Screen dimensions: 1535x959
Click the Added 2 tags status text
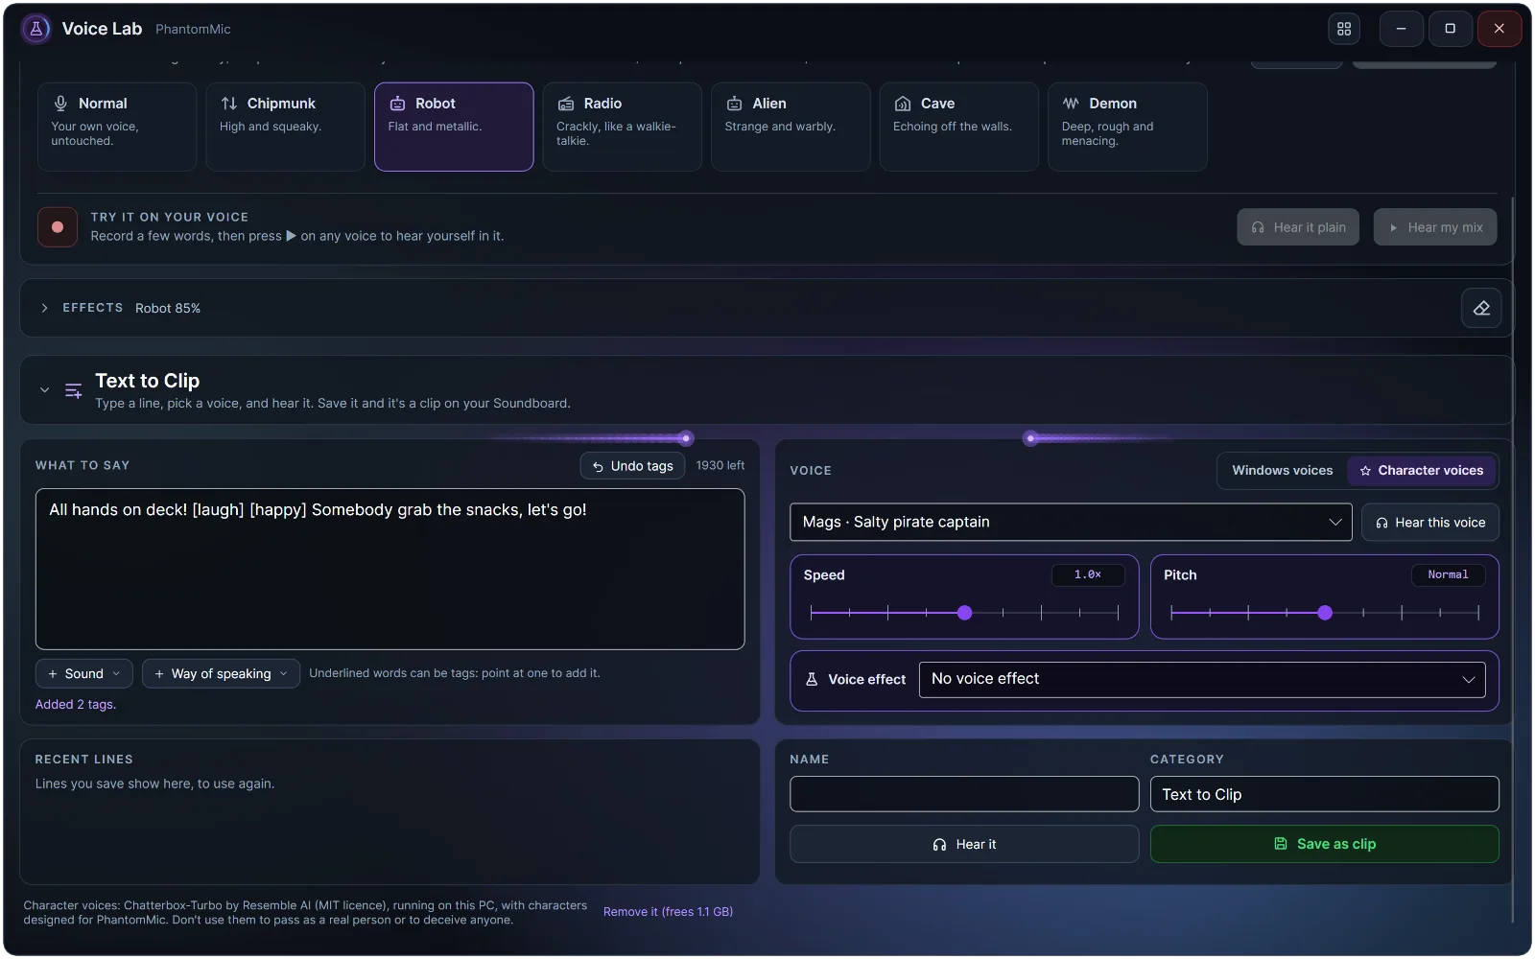pyautogui.click(x=76, y=705)
